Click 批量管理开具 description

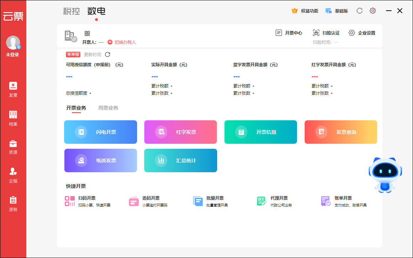(217, 205)
